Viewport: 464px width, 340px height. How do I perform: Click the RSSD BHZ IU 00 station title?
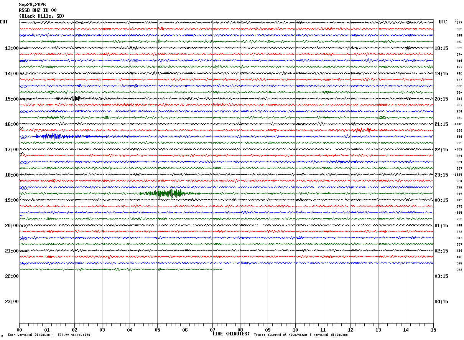pos(38,10)
